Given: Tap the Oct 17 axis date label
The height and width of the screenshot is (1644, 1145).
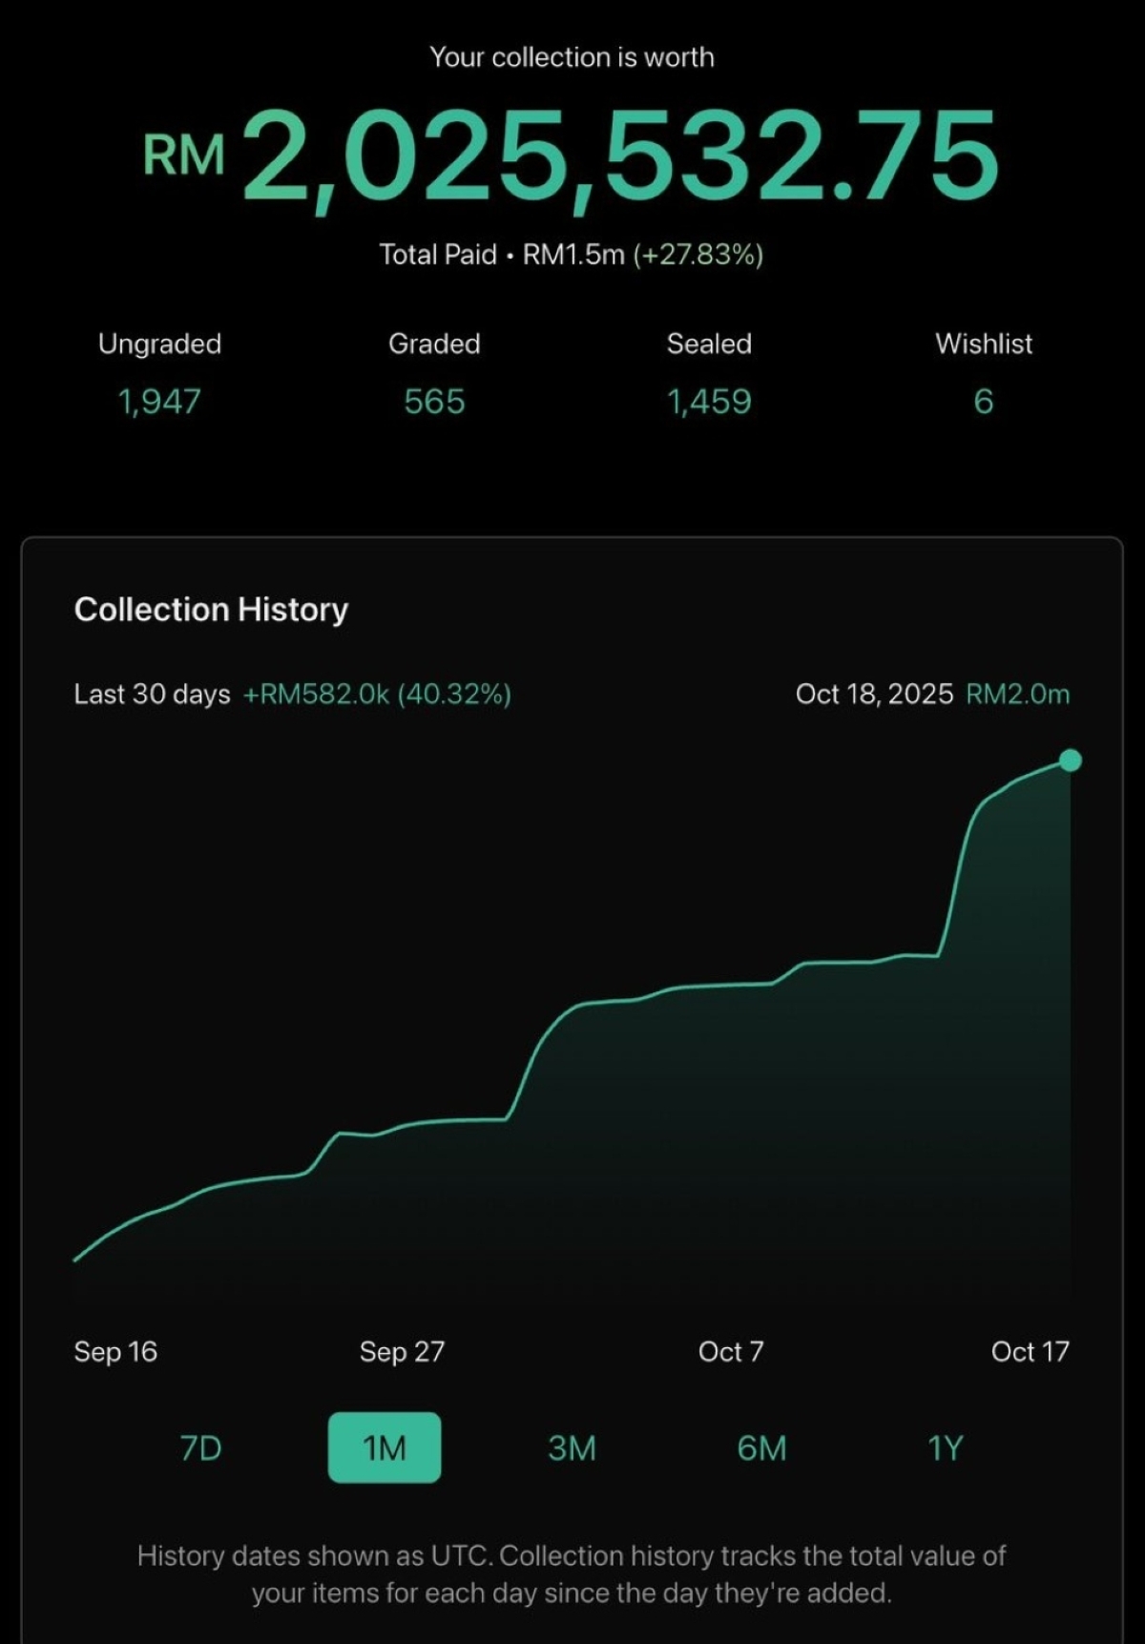Looking at the screenshot, I should click(1030, 1351).
